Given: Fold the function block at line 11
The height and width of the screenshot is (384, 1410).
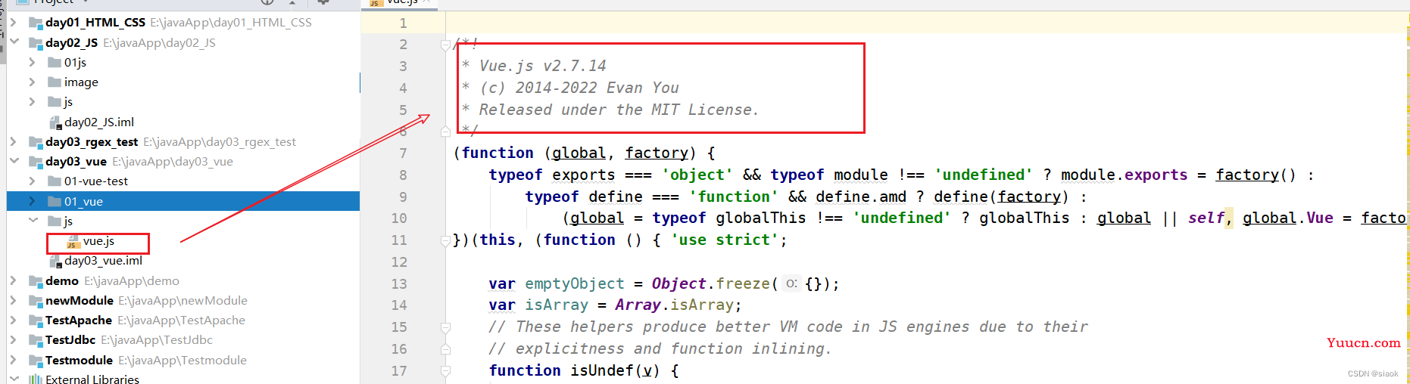Looking at the screenshot, I should point(445,241).
